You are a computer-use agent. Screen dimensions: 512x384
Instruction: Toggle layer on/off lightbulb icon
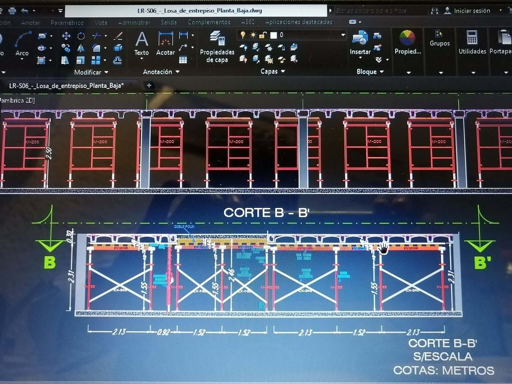coord(243,35)
